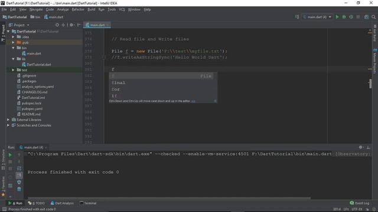378x212 pixels.
Task: Run main.dart with the toolbar green Run icon
Action: (x=337, y=17)
